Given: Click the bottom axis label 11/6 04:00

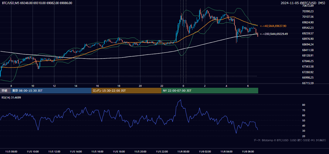Looking at the screenshot, I should pos(226,151).
